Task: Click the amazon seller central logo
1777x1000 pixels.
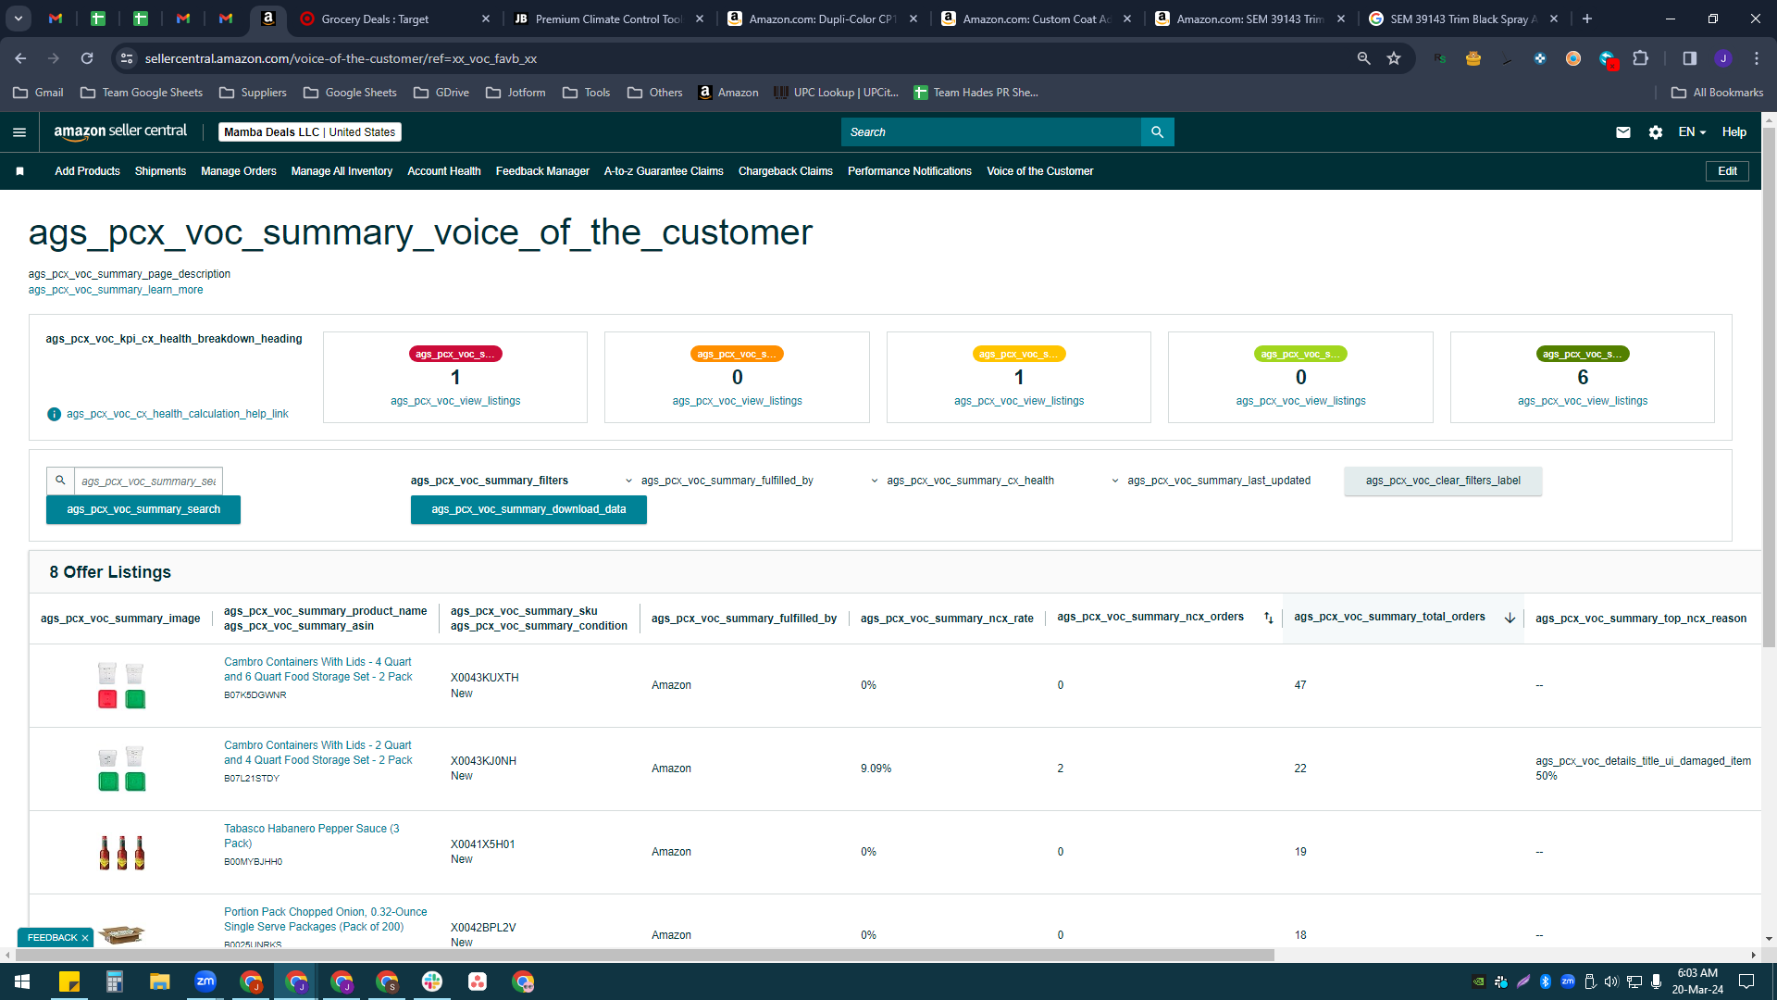Action: click(x=120, y=132)
